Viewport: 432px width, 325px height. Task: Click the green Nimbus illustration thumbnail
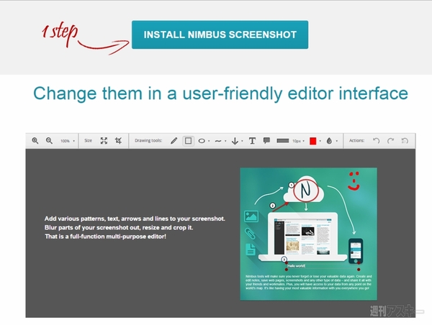309,234
